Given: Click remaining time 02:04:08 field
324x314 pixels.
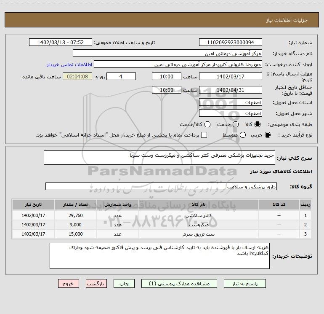Looking at the screenshot, I should (x=77, y=76).
